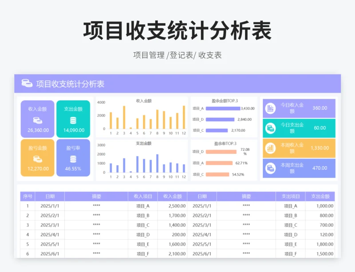The image size is (355, 272).
Task: Click the 支出项目 column header
Action: [291, 197]
